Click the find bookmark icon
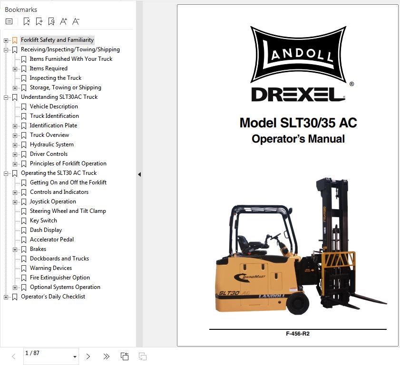 51,22
